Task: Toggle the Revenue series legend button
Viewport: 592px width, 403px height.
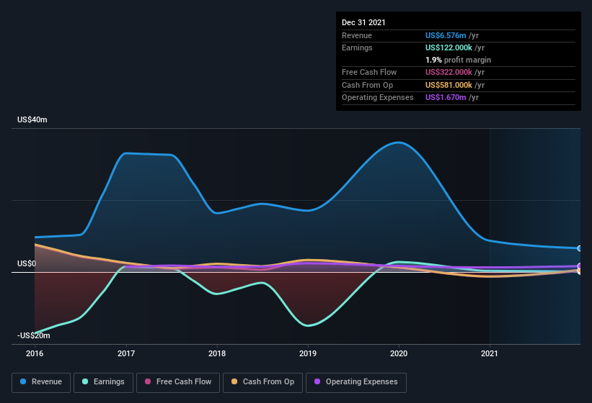Action: point(41,383)
